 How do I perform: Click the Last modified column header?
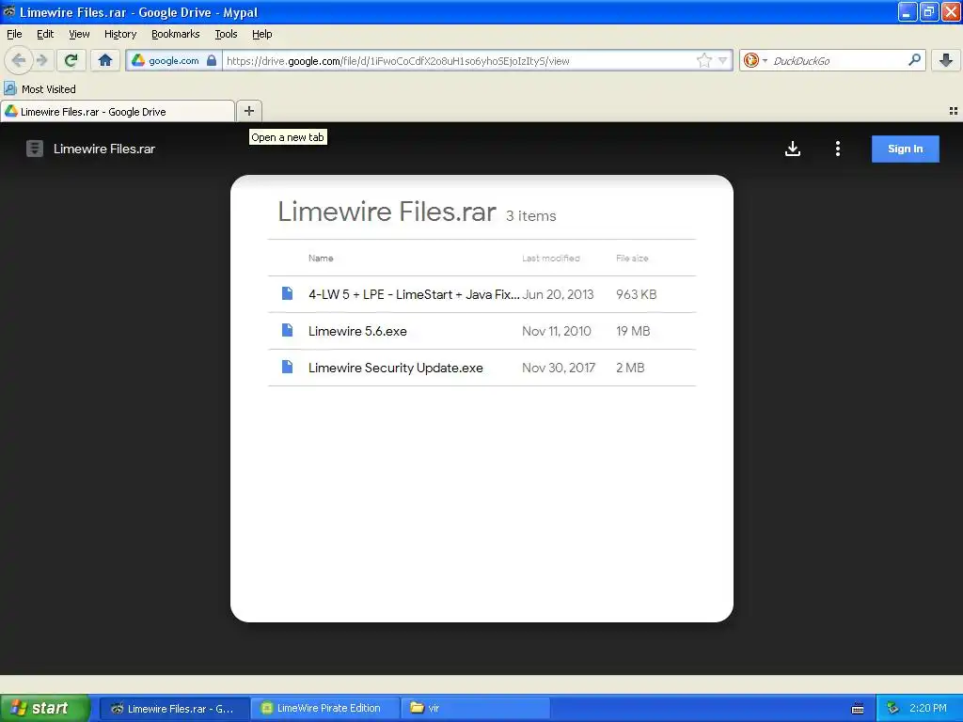(x=551, y=258)
